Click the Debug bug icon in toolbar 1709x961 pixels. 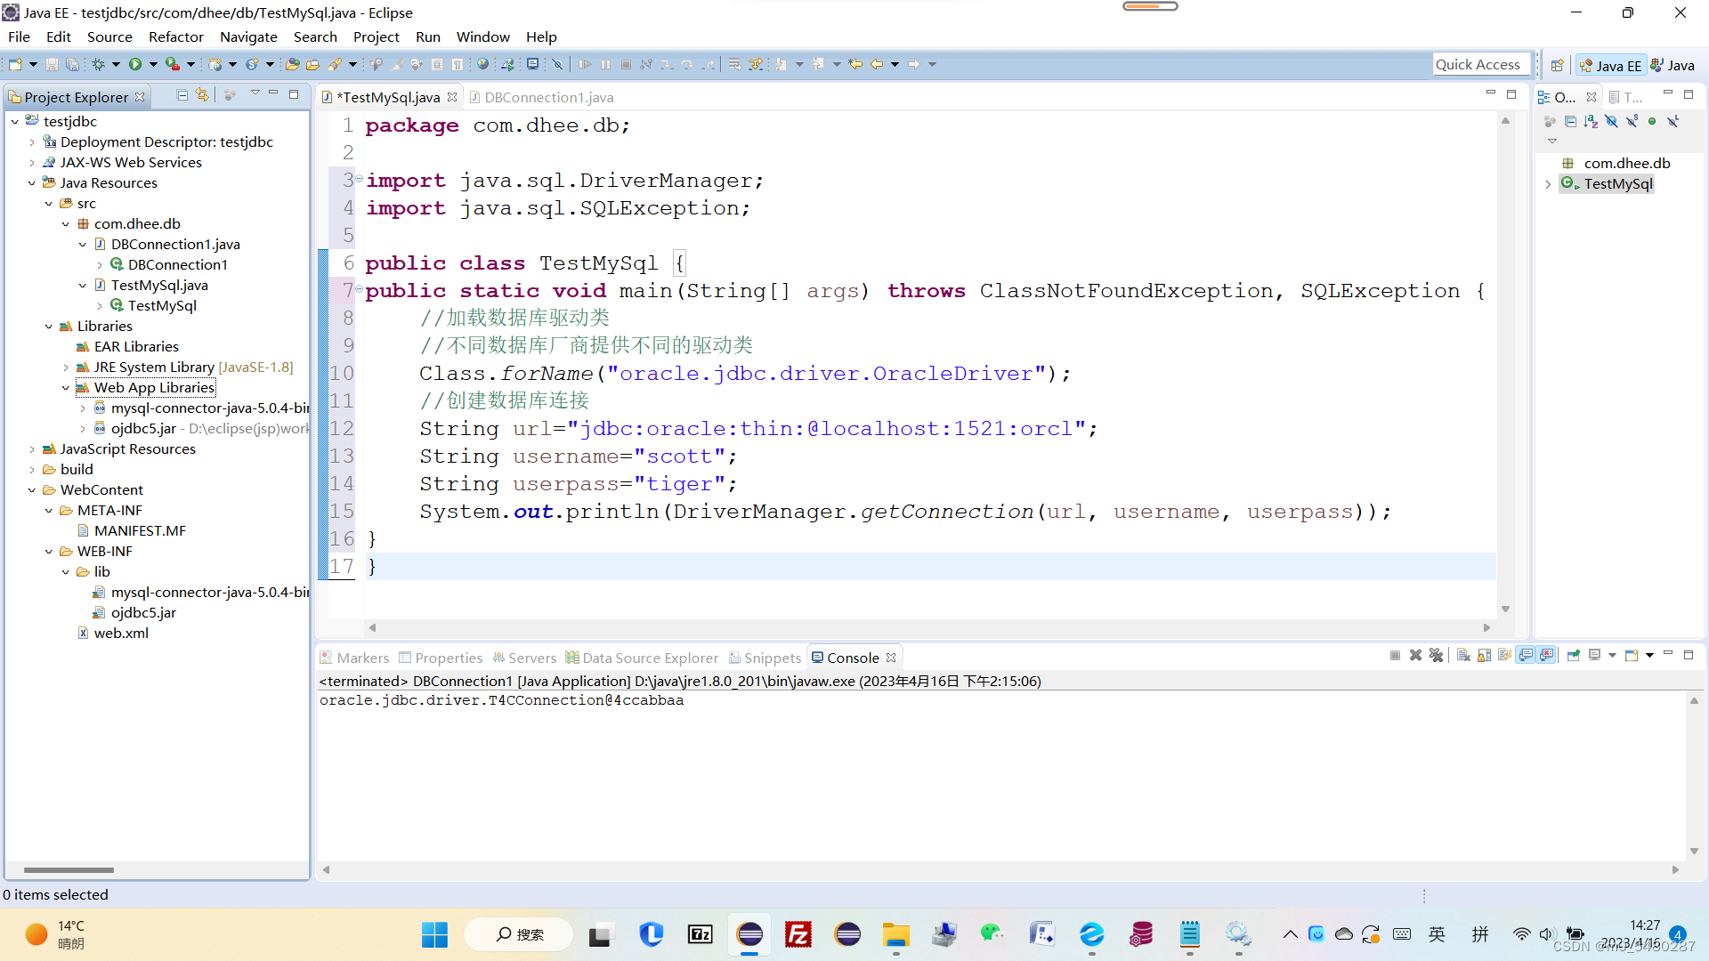click(99, 64)
